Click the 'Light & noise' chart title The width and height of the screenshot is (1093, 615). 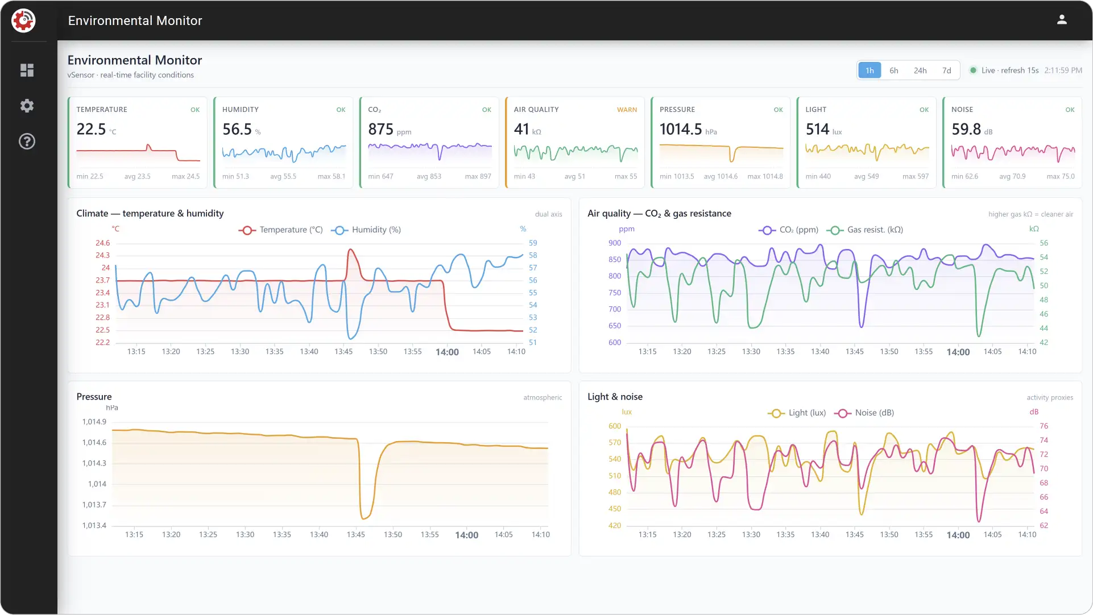[x=615, y=397]
